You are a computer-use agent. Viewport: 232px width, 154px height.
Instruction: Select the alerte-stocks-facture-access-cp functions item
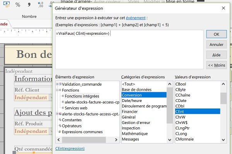click(92, 102)
